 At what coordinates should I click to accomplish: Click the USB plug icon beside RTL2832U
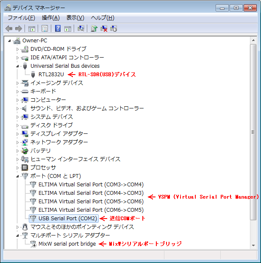click(33, 74)
